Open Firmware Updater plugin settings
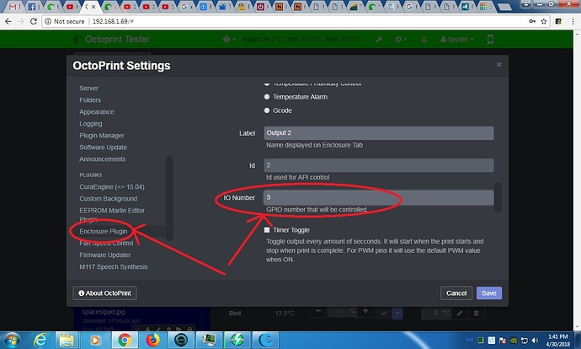Viewport: 581px width, 349px height. (x=105, y=255)
